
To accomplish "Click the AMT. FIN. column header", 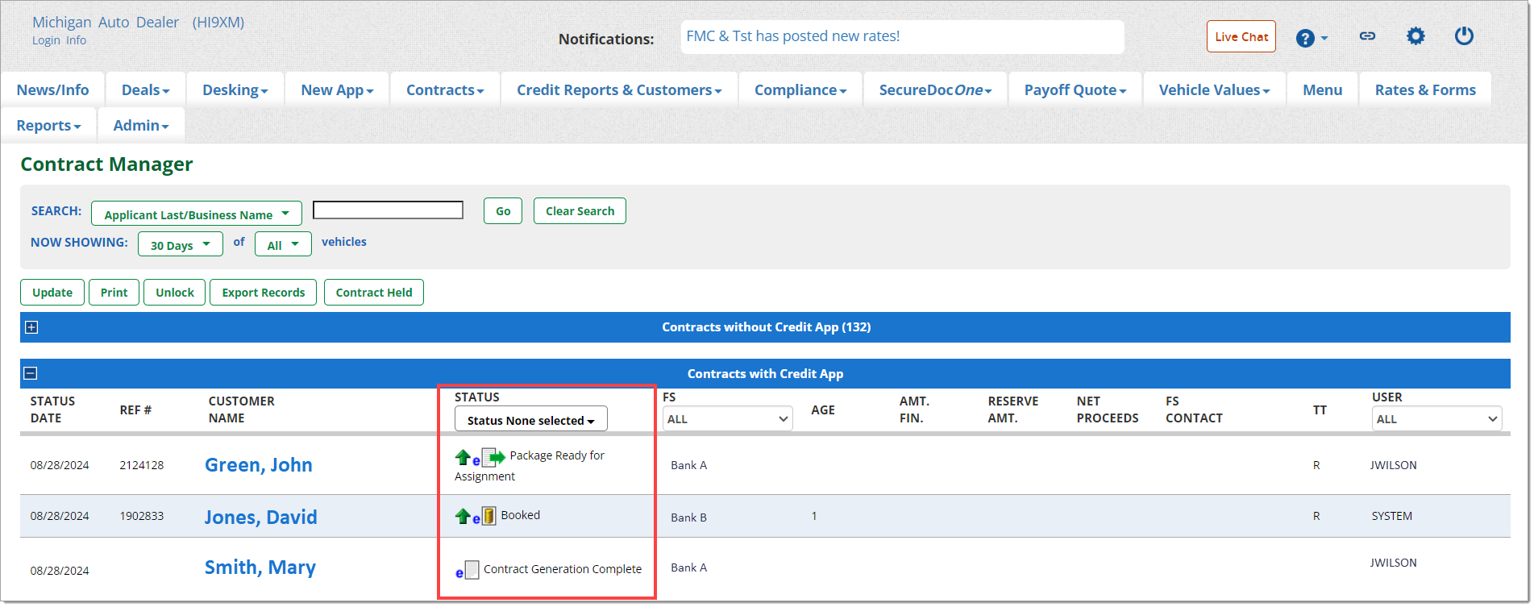I will pyautogui.click(x=914, y=410).
